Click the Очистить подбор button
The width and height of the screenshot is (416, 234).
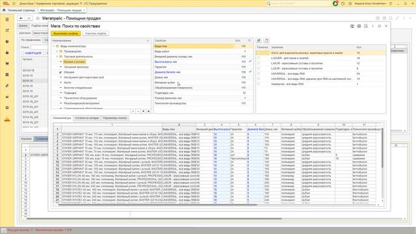point(96,34)
